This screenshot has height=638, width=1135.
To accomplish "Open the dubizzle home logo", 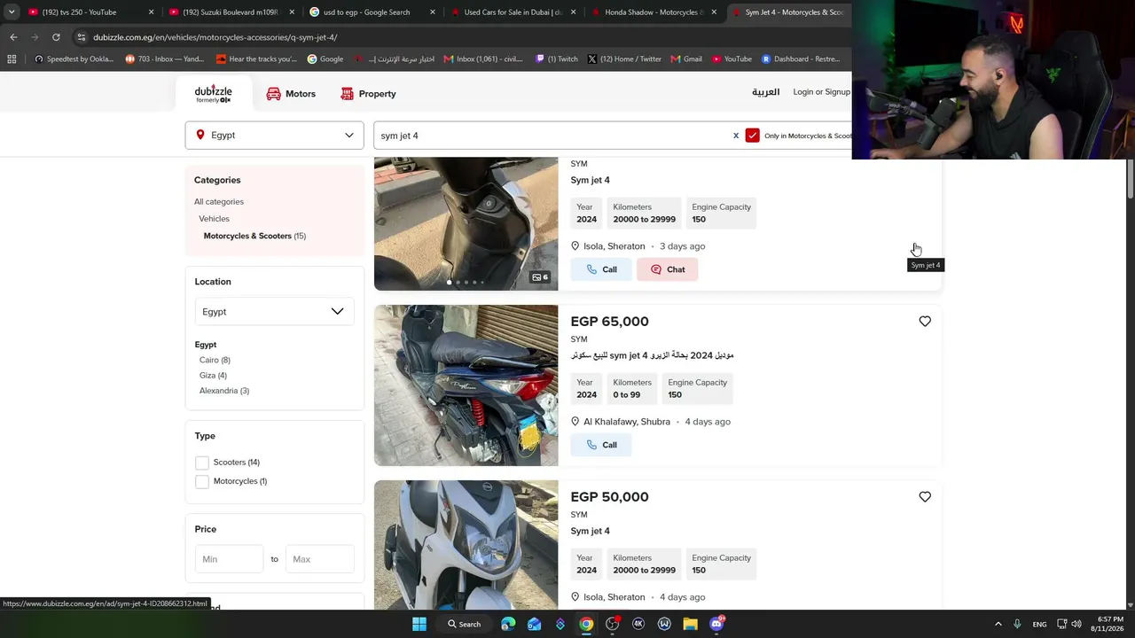I will [x=213, y=94].
